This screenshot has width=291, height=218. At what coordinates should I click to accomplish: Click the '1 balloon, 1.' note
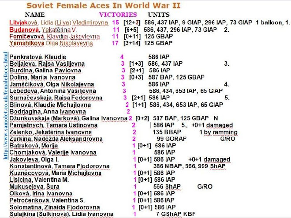tap(273, 23)
